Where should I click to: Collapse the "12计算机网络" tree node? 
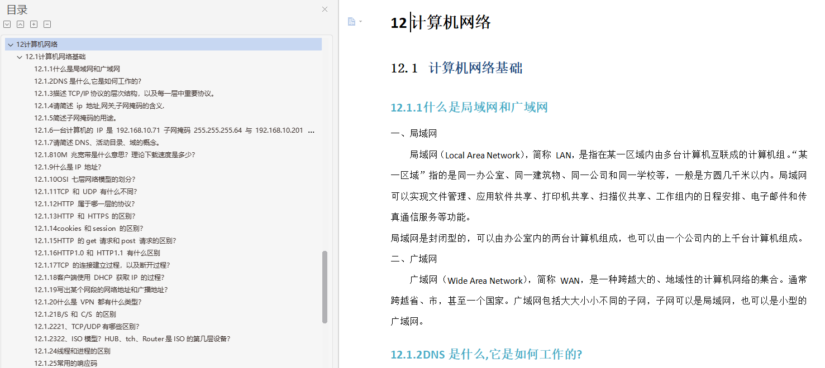pyautogui.click(x=11, y=44)
